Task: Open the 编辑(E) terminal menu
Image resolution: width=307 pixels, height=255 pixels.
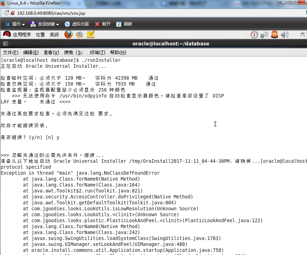Action: [31, 52]
